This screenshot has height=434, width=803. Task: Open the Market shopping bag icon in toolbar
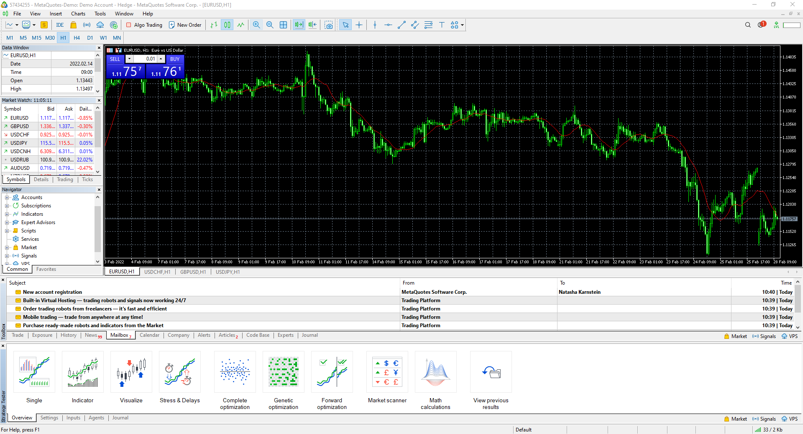pyautogui.click(x=73, y=25)
